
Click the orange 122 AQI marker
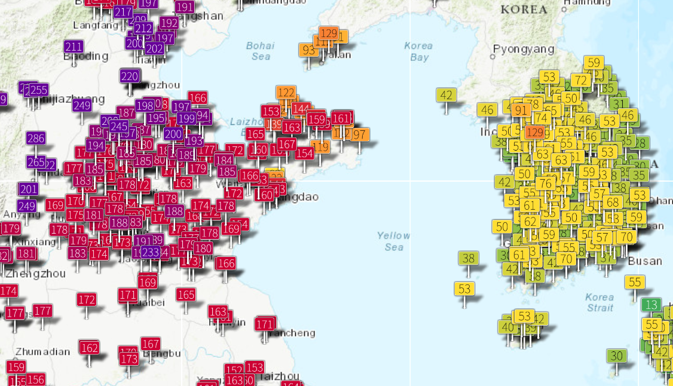(x=286, y=92)
